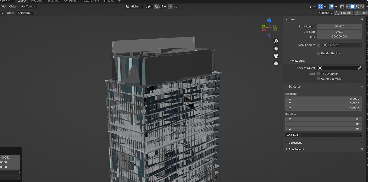Image resolution: width=368 pixels, height=182 pixels.
Task: Enable Camera to View checkbox
Action: click(319, 79)
